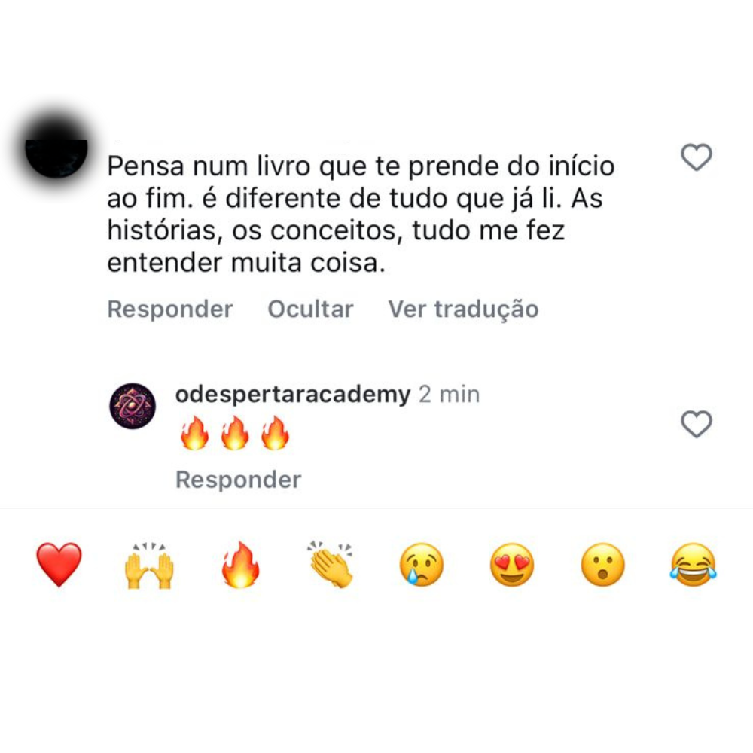Click the three fire emojis reply text
The height and width of the screenshot is (753, 753).
tap(235, 433)
